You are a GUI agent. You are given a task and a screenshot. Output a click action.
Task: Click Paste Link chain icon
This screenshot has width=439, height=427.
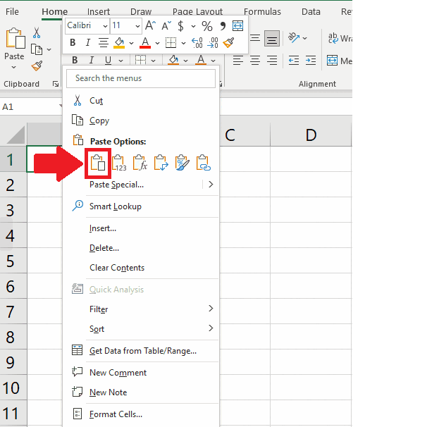pos(204,163)
